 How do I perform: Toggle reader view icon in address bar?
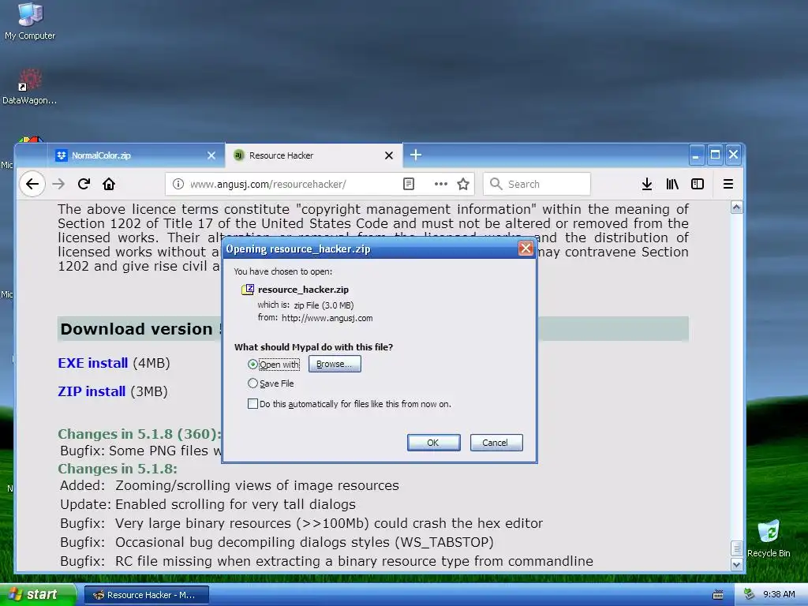[409, 184]
